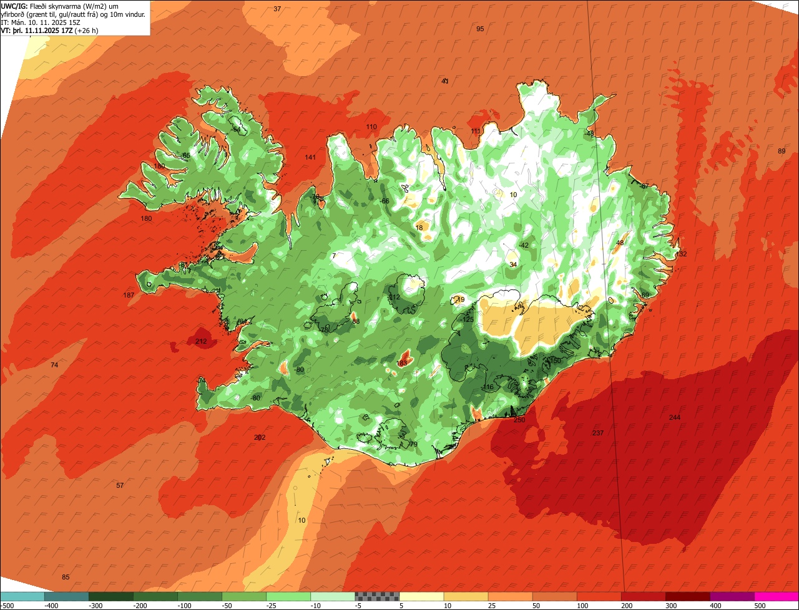The width and height of the screenshot is (799, 610).
Task: Click the darkest green -300 to -200 swatch
Action: tap(110, 596)
